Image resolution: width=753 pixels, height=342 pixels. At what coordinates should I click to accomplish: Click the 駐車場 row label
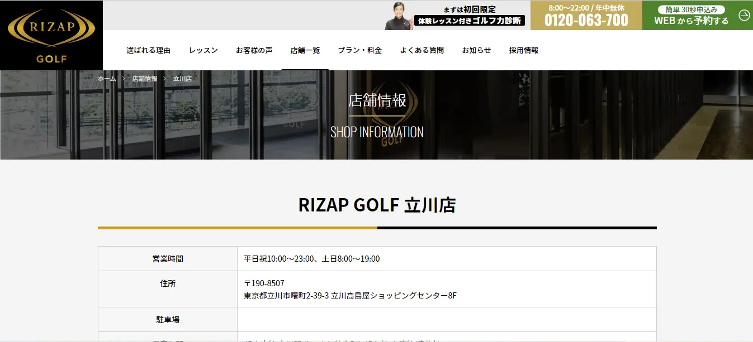(168, 320)
